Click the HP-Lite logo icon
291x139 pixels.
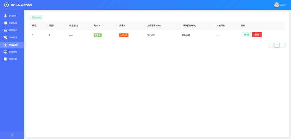click(6, 5)
